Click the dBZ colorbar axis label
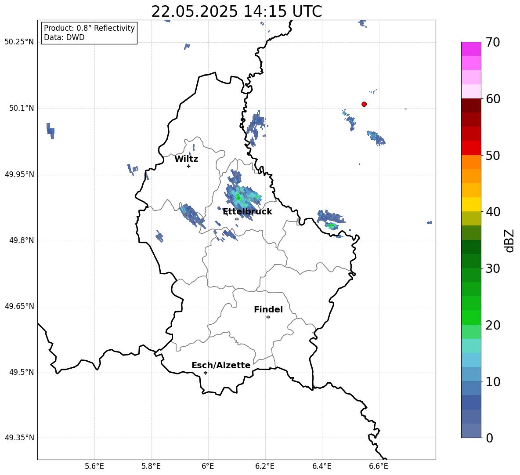This screenshot has height=475, width=520. 509,240
